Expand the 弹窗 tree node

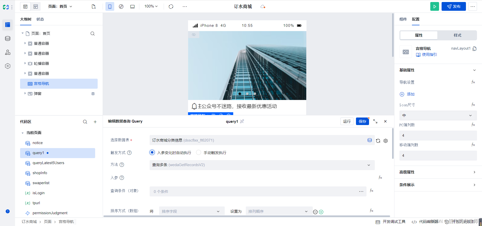(x=25, y=93)
